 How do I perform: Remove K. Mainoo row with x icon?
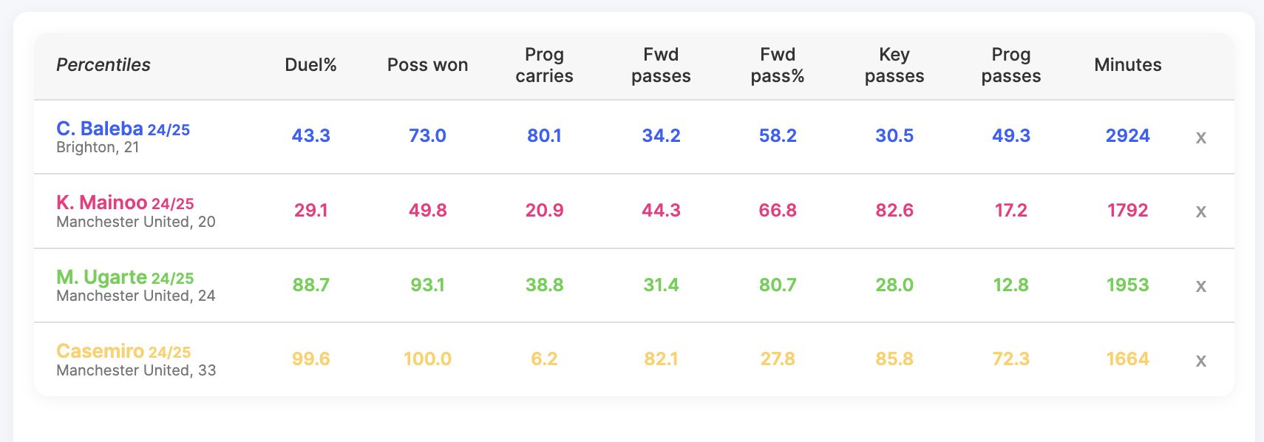[x=1200, y=211]
